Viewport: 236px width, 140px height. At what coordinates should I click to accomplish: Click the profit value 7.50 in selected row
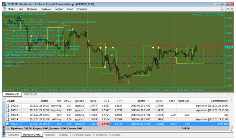[187, 124]
